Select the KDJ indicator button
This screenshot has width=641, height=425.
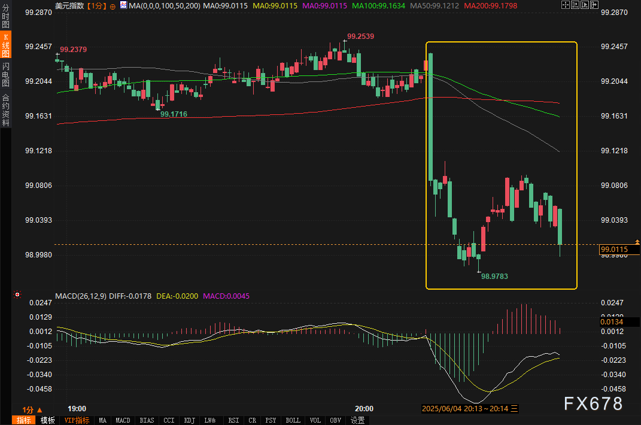coord(189,420)
